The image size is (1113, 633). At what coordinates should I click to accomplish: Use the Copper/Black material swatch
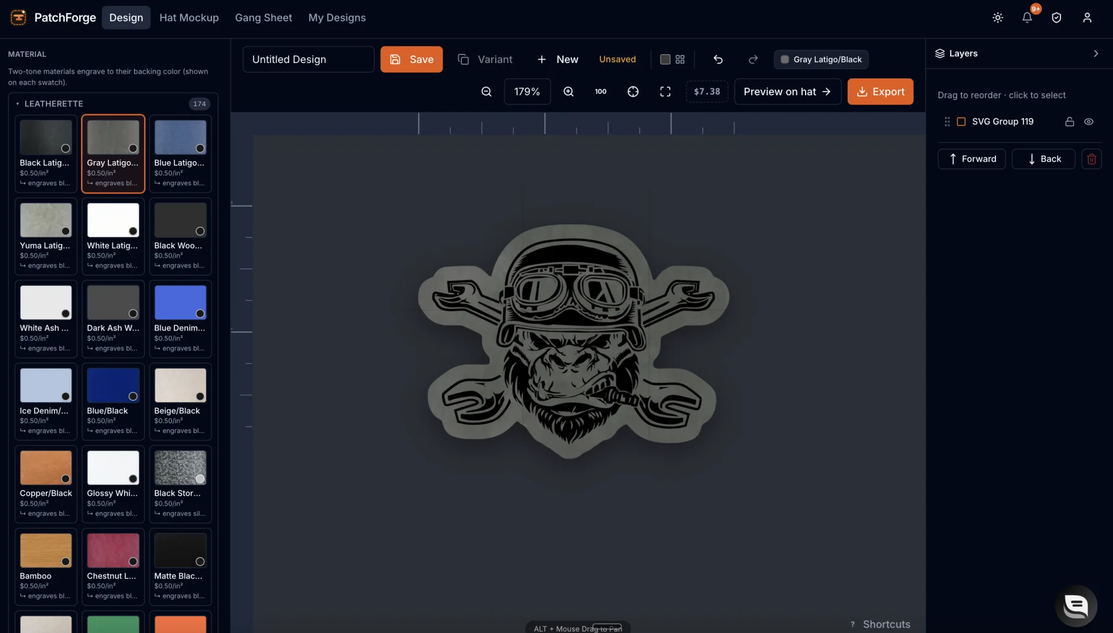click(x=46, y=484)
